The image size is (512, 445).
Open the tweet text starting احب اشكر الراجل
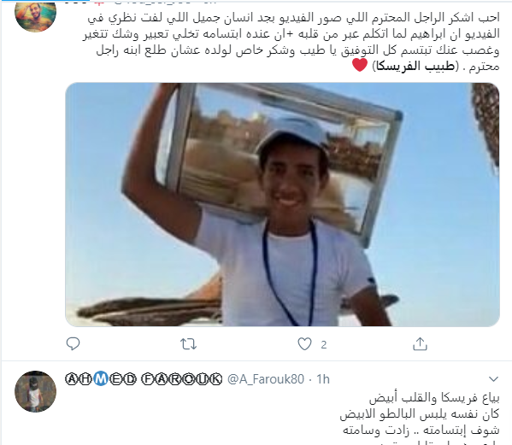(291, 42)
